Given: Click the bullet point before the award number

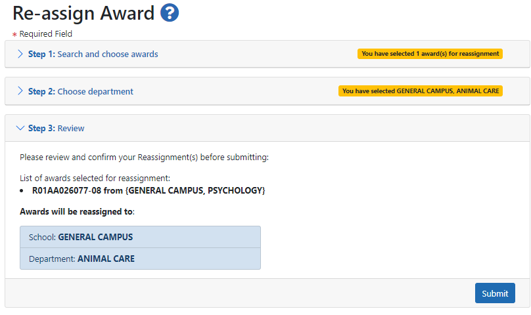Looking at the screenshot, I should tap(24, 190).
